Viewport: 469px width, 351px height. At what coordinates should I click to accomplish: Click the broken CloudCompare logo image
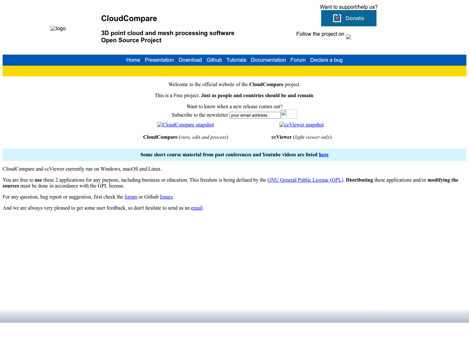(x=58, y=29)
